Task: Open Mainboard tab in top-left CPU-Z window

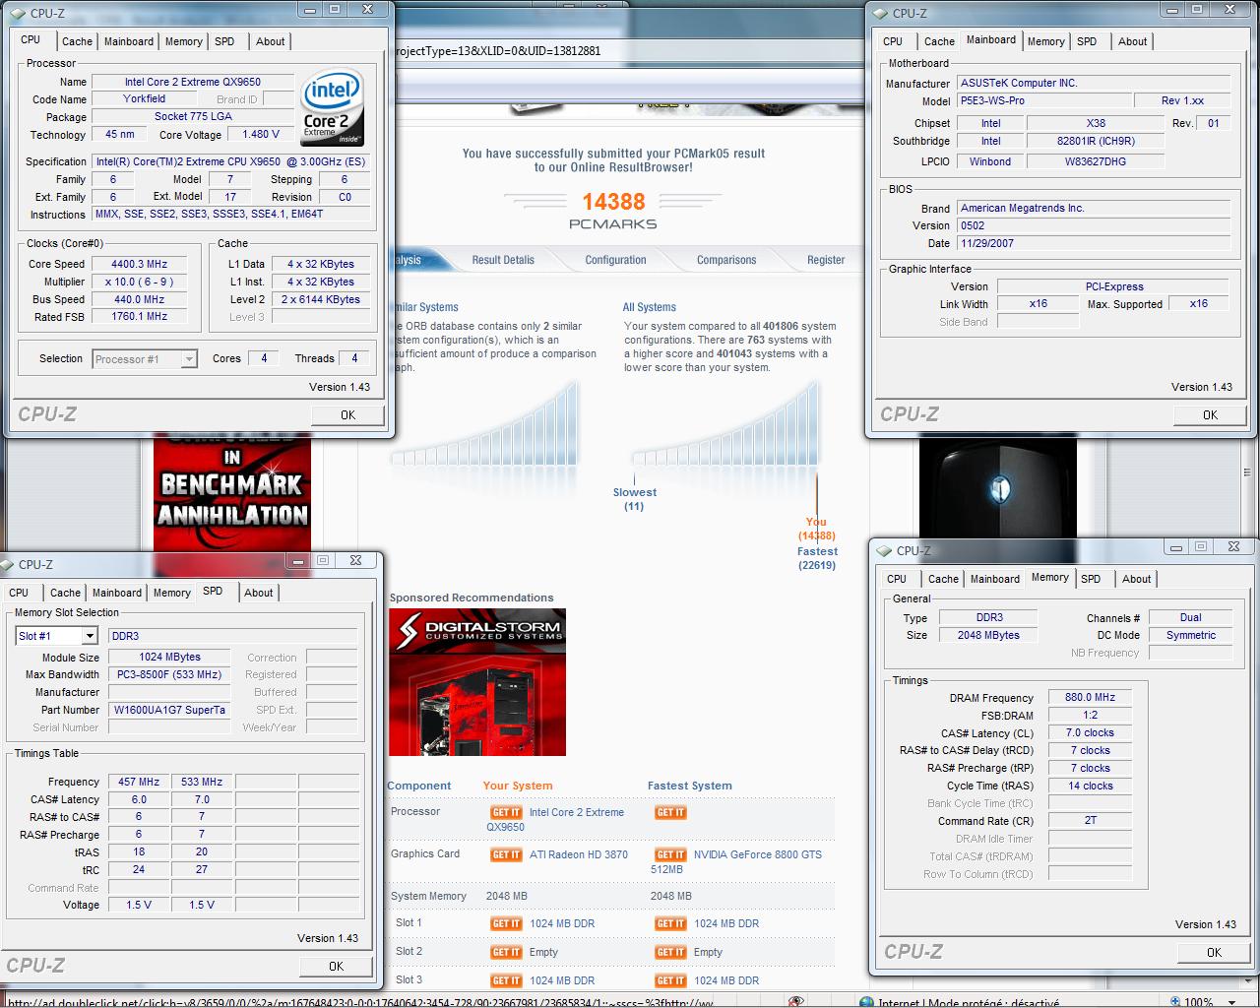Action: click(129, 41)
